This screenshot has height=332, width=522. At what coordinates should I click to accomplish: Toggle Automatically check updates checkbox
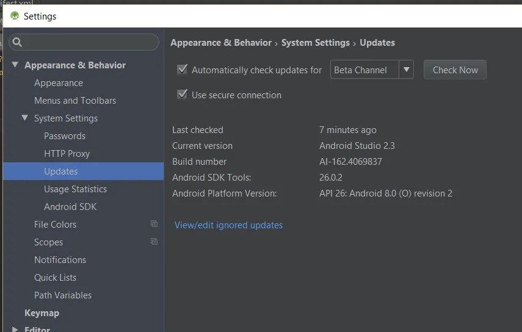(182, 70)
